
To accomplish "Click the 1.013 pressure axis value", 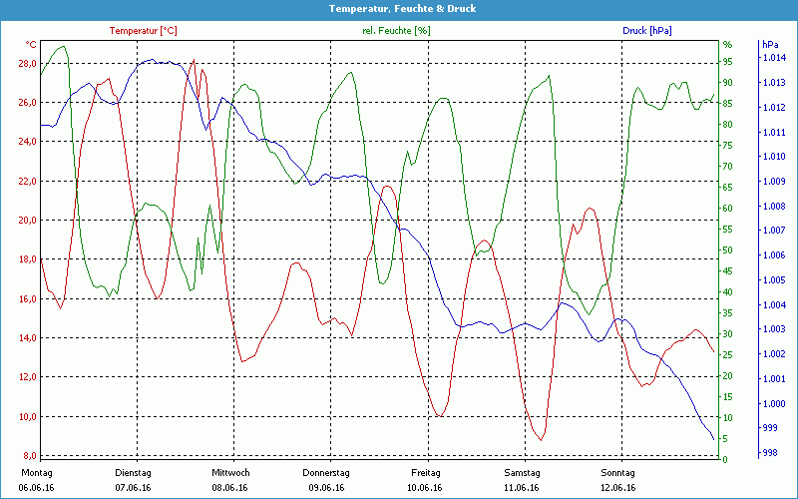I will click(775, 83).
